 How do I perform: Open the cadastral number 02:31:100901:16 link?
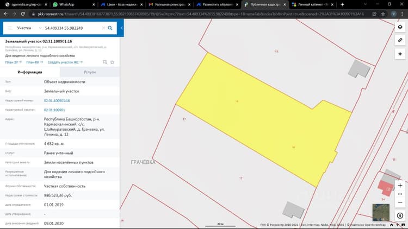(57, 100)
